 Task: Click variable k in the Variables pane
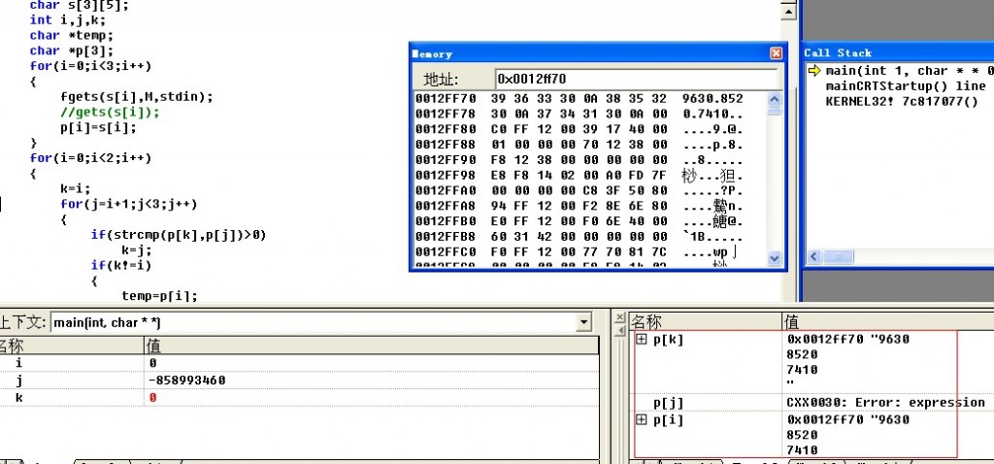coord(19,397)
